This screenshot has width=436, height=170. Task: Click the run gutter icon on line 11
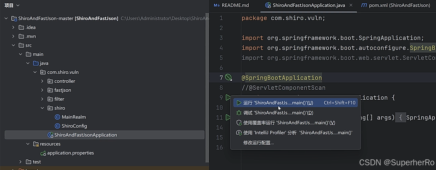tap(228, 118)
